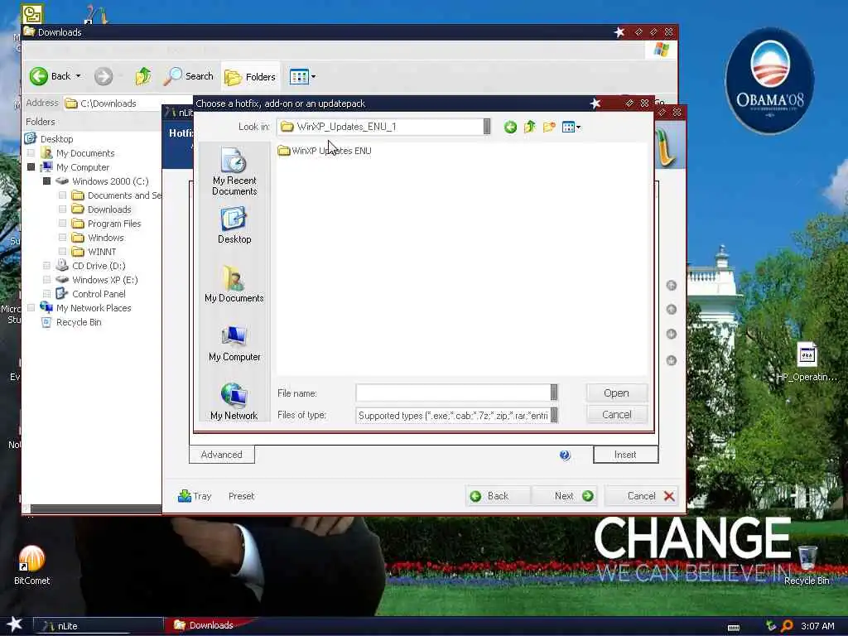Viewport: 848px width, 636px height.
Task: Go up one level in file dialog
Action: pyautogui.click(x=529, y=127)
